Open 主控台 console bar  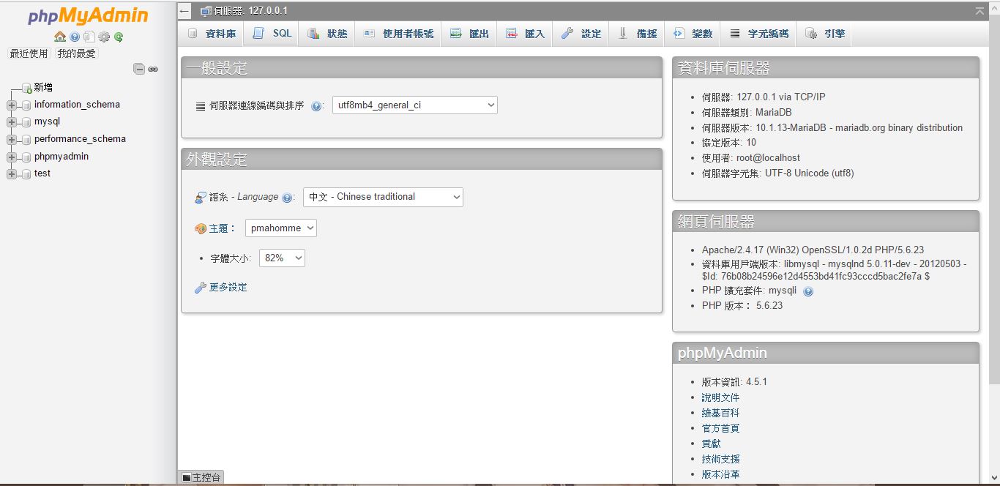201,477
